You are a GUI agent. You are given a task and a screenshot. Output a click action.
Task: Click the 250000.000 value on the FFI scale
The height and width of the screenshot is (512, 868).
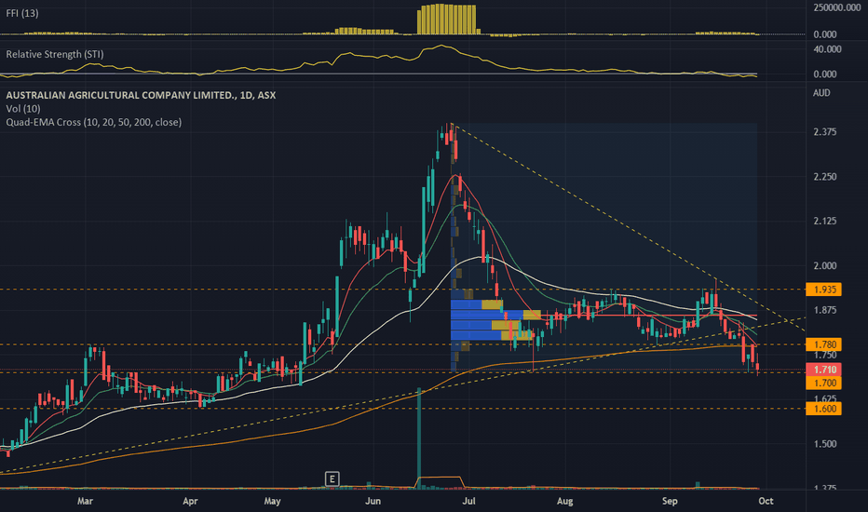[x=836, y=7]
